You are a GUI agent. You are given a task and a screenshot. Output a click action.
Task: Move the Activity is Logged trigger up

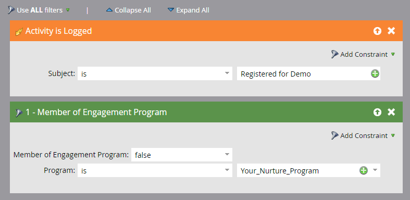[377, 31]
